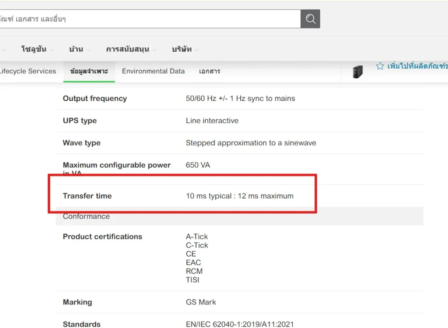Select the 50/60 Hz sync to mains value

tap(240, 98)
